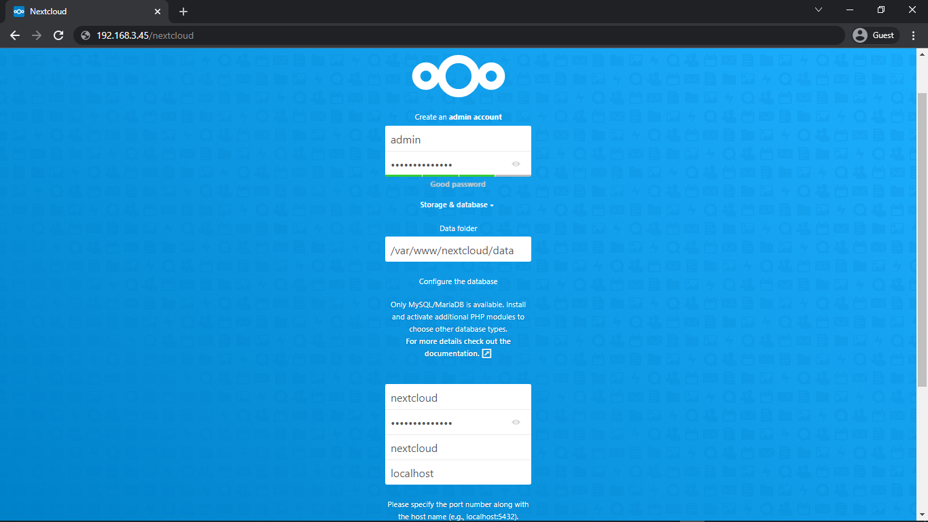The height and width of the screenshot is (522, 928).
Task: Reveal the database password with eye icon
Action: click(x=516, y=422)
